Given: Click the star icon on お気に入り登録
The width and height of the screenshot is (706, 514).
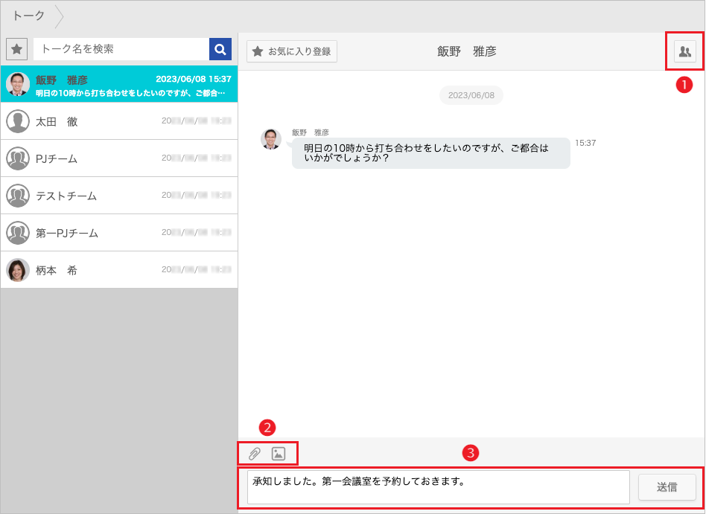Looking at the screenshot, I should click(x=258, y=51).
